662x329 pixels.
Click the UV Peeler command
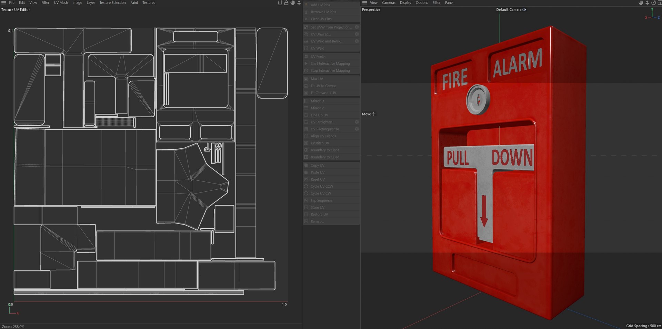click(331, 57)
